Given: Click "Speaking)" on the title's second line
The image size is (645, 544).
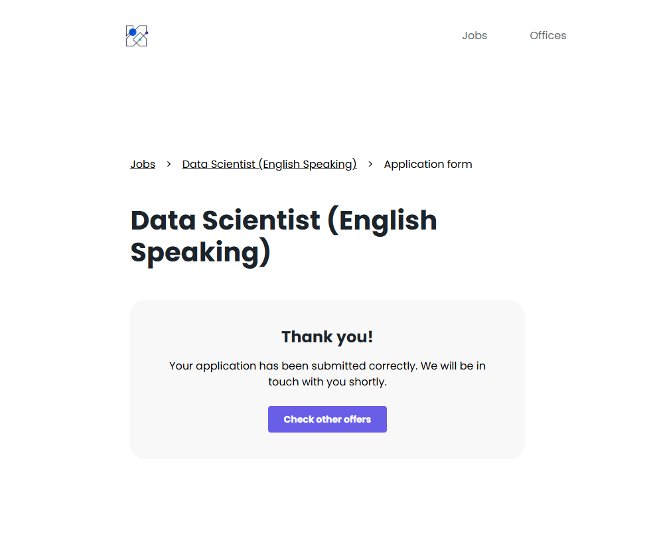Looking at the screenshot, I should pyautogui.click(x=200, y=253).
